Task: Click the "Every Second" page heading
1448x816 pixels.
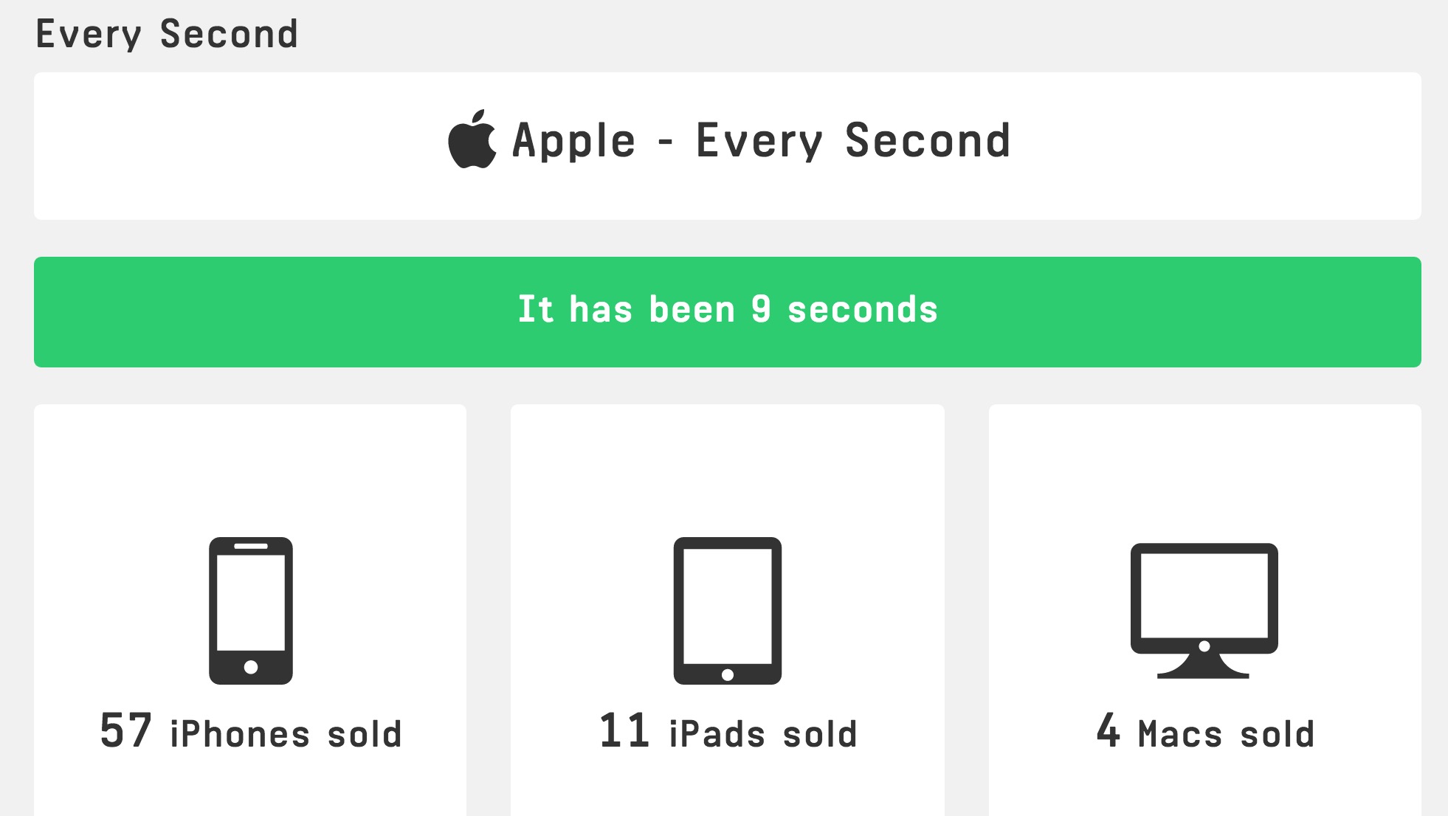Action: point(167,34)
